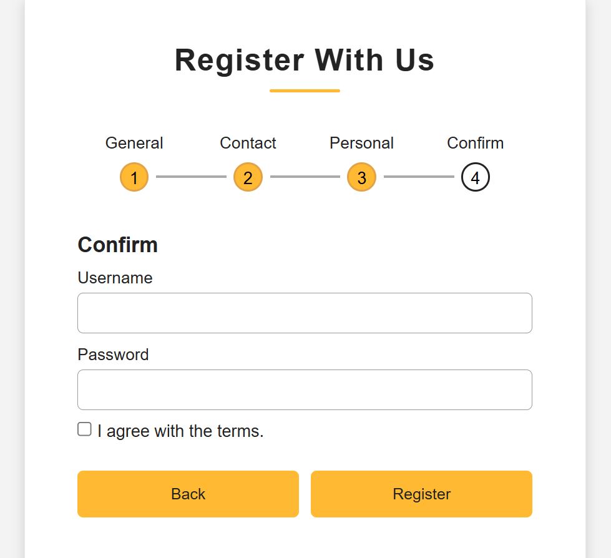Click the connector line between steps 3 and 4

(419, 177)
